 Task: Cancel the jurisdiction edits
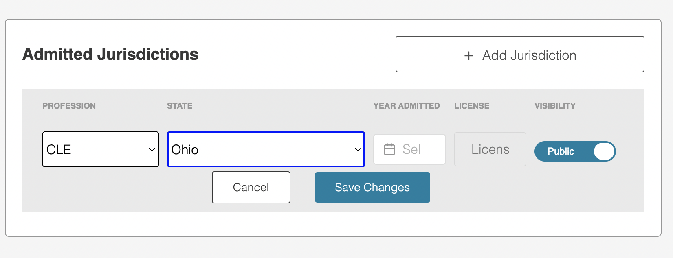click(x=251, y=187)
